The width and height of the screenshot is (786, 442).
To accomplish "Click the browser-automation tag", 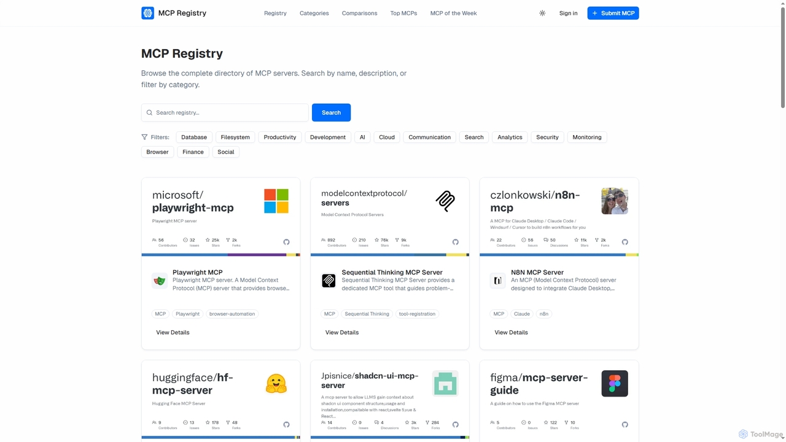I will [232, 314].
